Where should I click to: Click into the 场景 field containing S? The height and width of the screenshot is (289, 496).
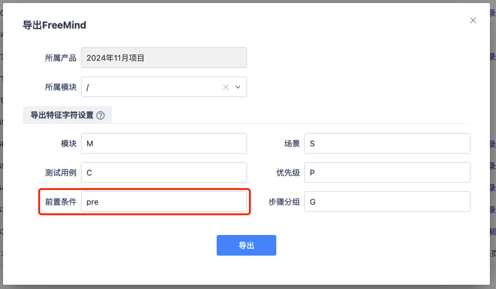coord(387,143)
